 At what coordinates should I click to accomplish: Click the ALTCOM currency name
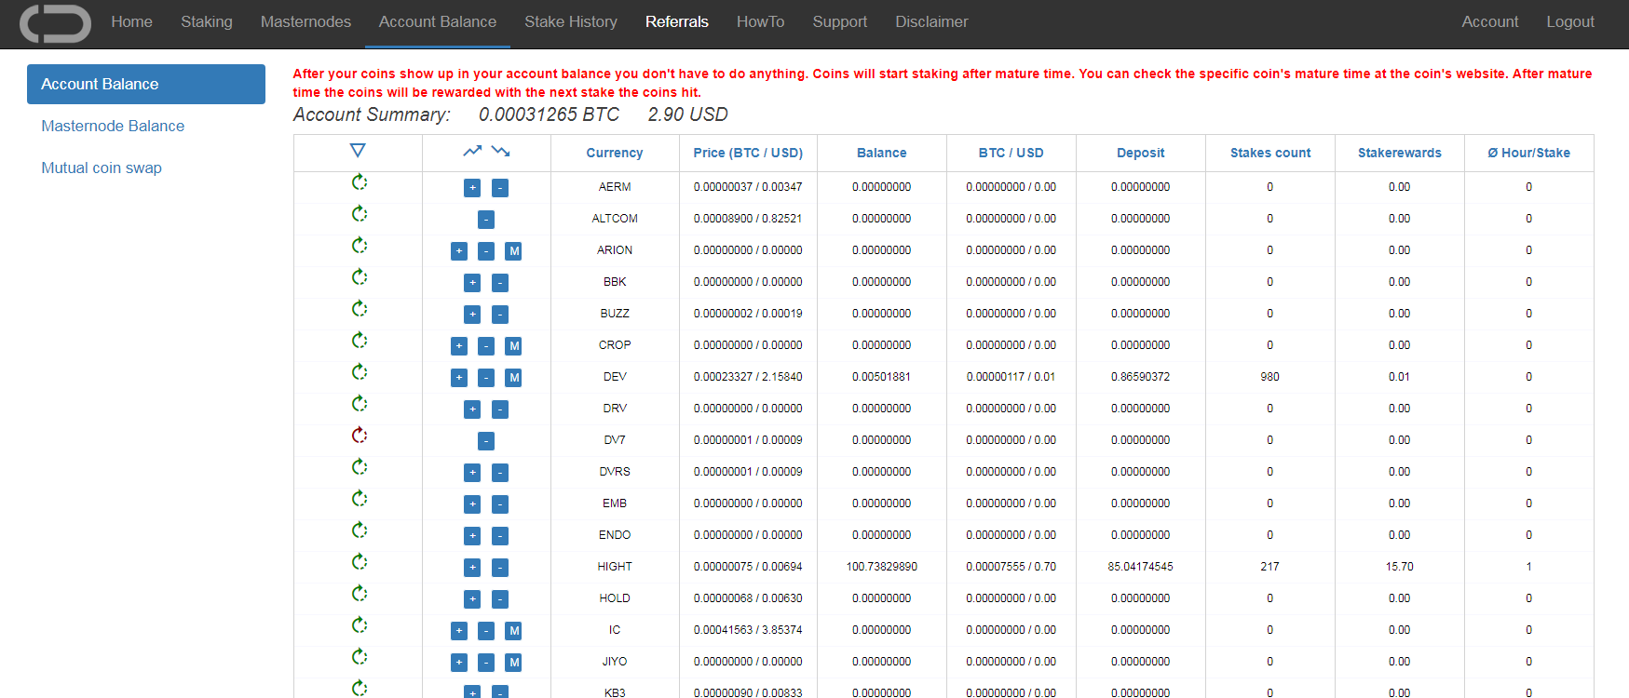pyautogui.click(x=615, y=219)
